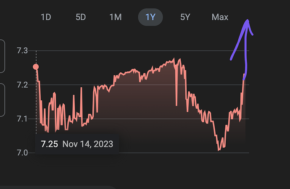Click the 7.2 y-axis label
Screen dimensions: 290x189
(22, 85)
